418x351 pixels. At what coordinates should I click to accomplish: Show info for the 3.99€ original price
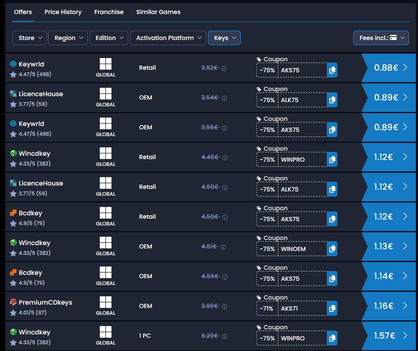(225, 307)
